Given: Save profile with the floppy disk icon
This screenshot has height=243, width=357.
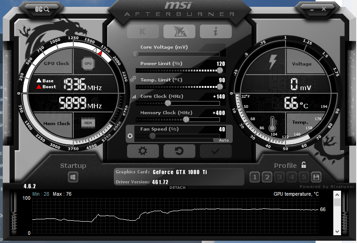Looking at the screenshot, I should (316, 177).
